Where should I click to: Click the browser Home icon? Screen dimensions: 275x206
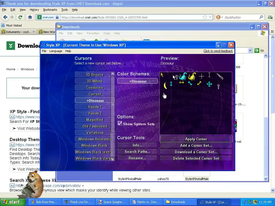pyautogui.click(x=30, y=17)
